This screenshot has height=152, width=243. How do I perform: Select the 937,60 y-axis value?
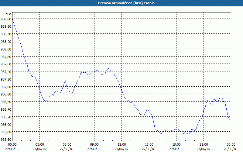(6, 64)
